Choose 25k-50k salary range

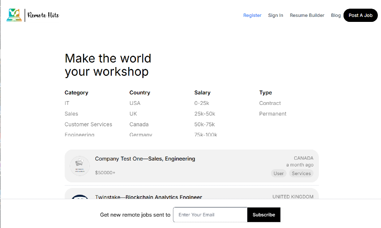204,114
